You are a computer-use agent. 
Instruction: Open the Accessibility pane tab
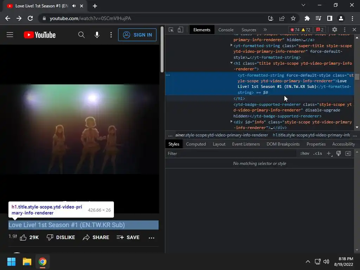point(343,144)
